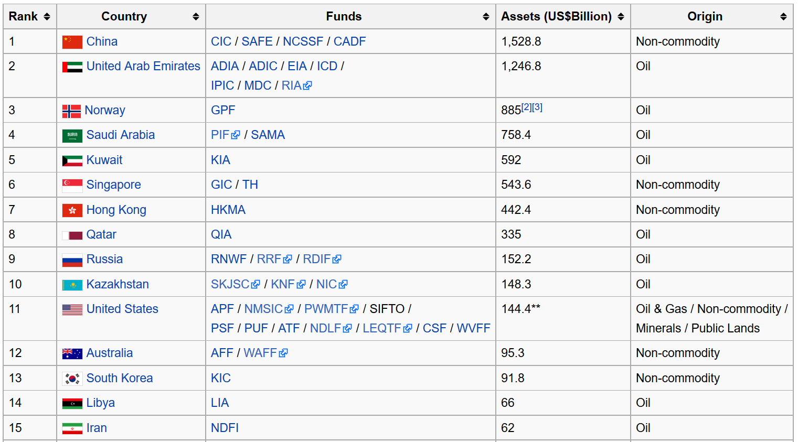Open the United Arab Emirates link
This screenshot has height=442, width=798.
coord(143,66)
